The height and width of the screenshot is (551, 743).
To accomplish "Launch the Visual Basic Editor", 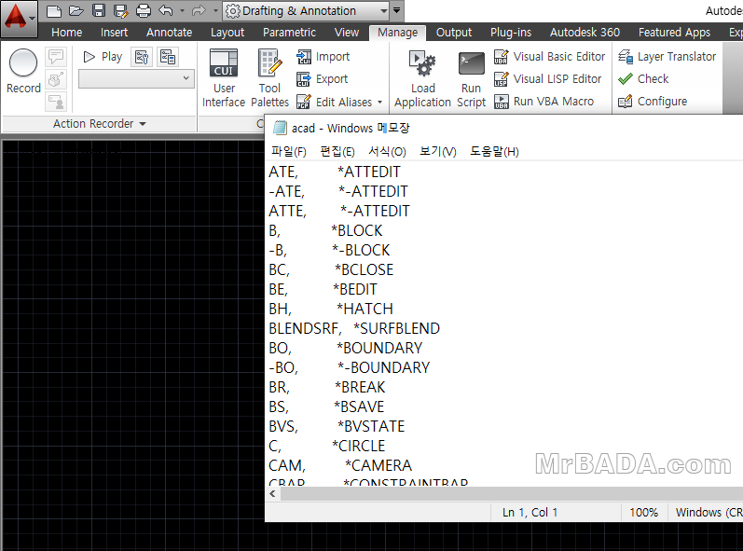I will 549,57.
